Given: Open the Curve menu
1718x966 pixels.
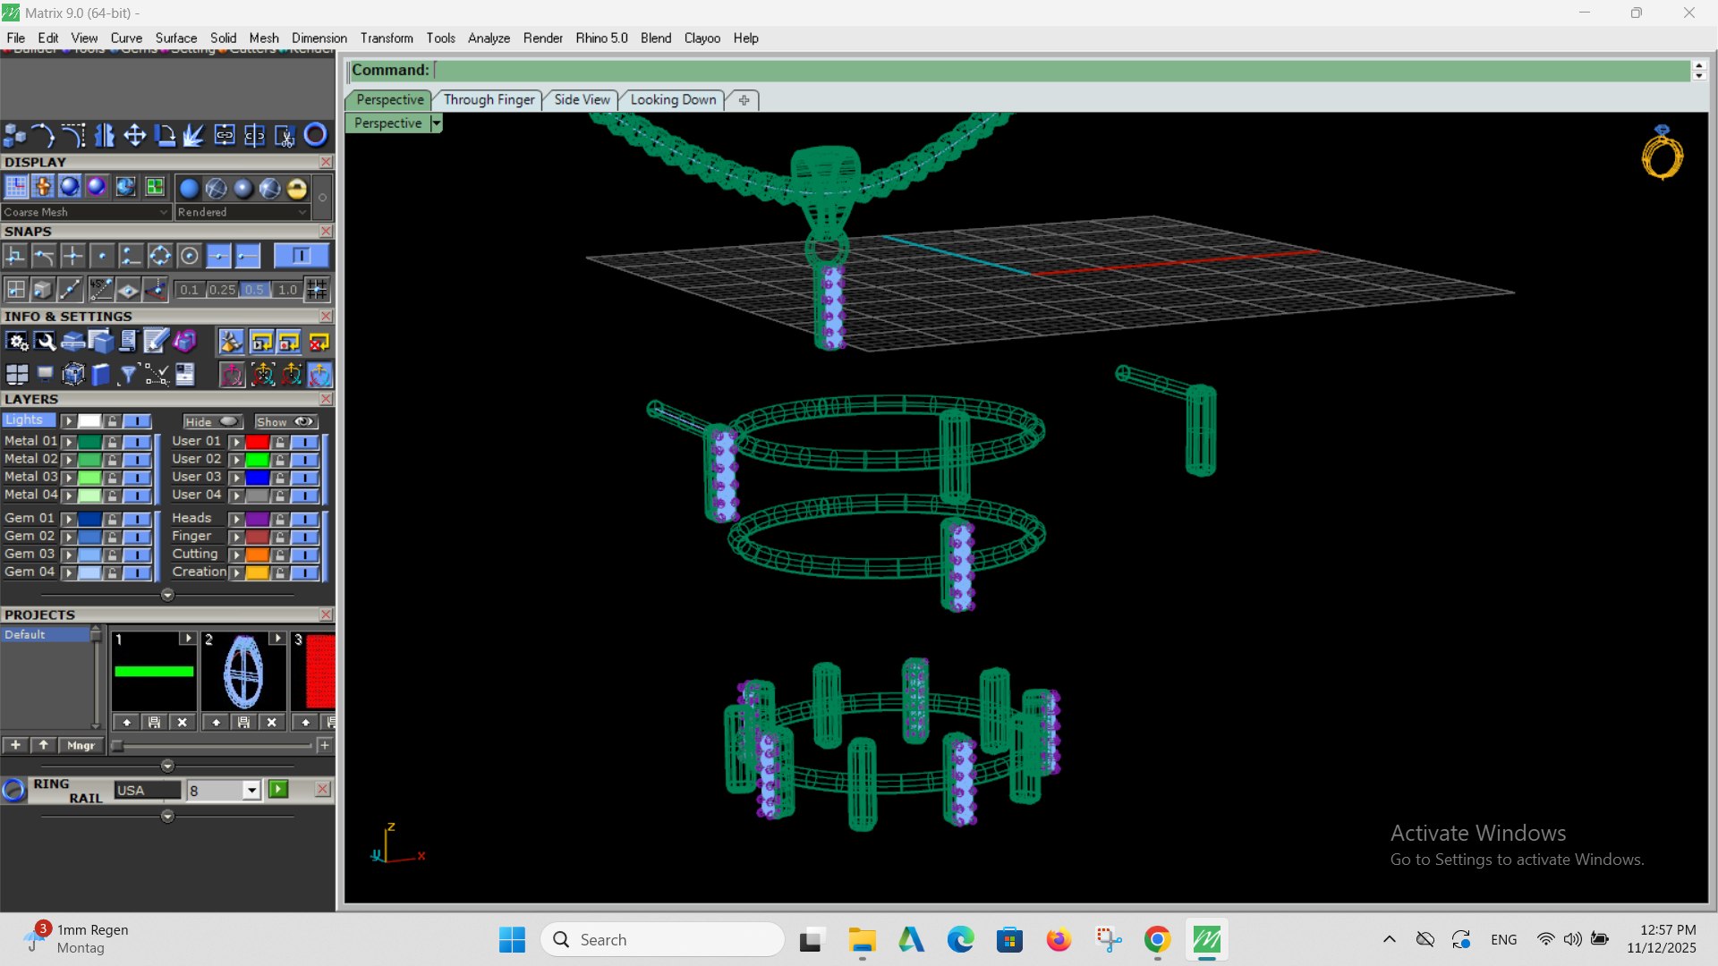Looking at the screenshot, I should point(126,38).
